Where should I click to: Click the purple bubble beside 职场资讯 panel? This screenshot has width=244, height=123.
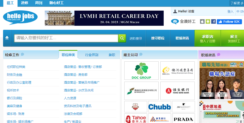219,54
